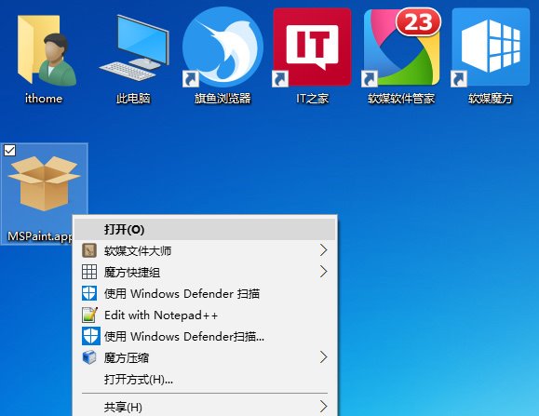This screenshot has width=539, height=416.
Task: Choose 打开(O) from the context menu
Action: tap(205, 229)
